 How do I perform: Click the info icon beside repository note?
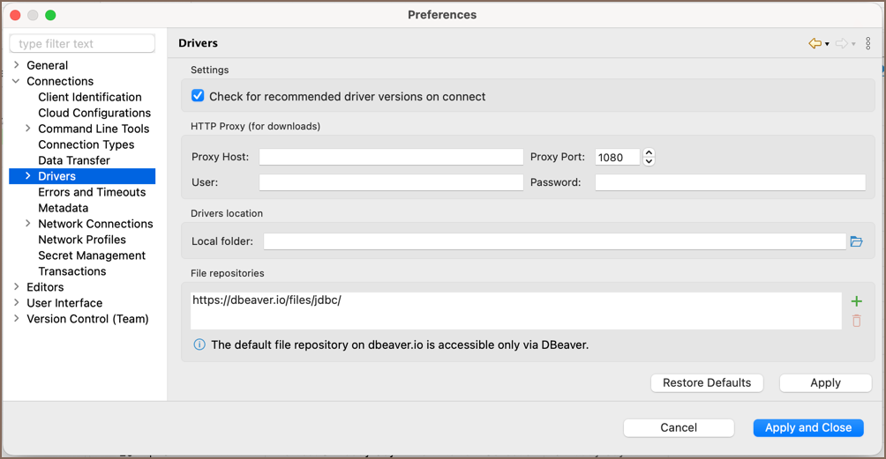199,344
